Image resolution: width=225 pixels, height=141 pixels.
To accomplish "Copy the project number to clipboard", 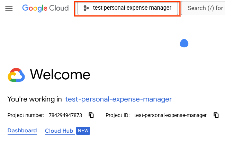I will coord(91,115).
